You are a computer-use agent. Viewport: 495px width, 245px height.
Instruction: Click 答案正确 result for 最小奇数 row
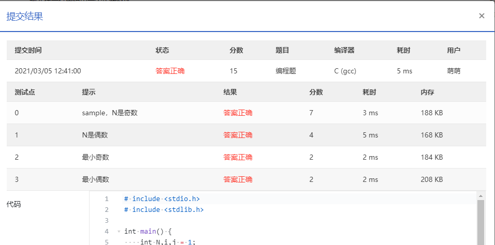click(x=238, y=157)
